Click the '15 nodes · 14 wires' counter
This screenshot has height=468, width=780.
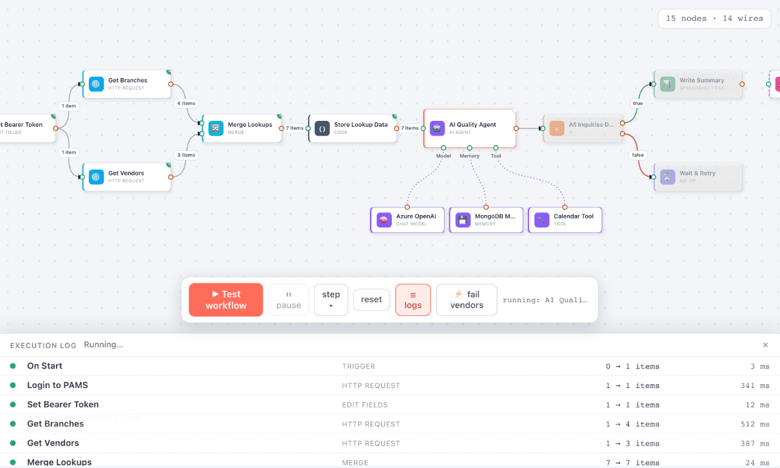[714, 18]
